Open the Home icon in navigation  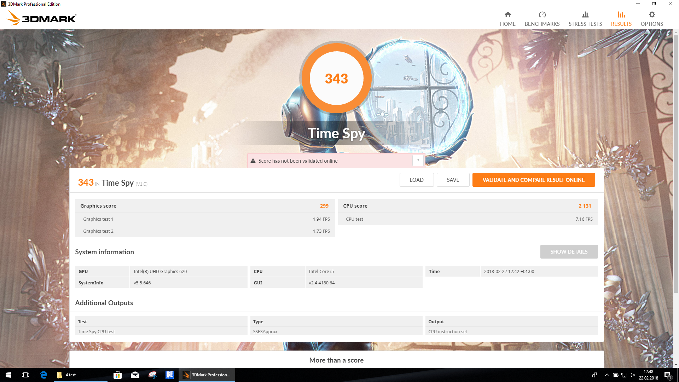507,15
